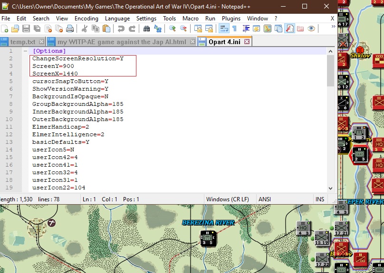The image size is (384, 273).
Task: Toggle Show all characters pilcrow icon
Action: 235,28
